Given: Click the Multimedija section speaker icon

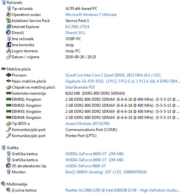Looking at the screenshot, I should [4, 184].
